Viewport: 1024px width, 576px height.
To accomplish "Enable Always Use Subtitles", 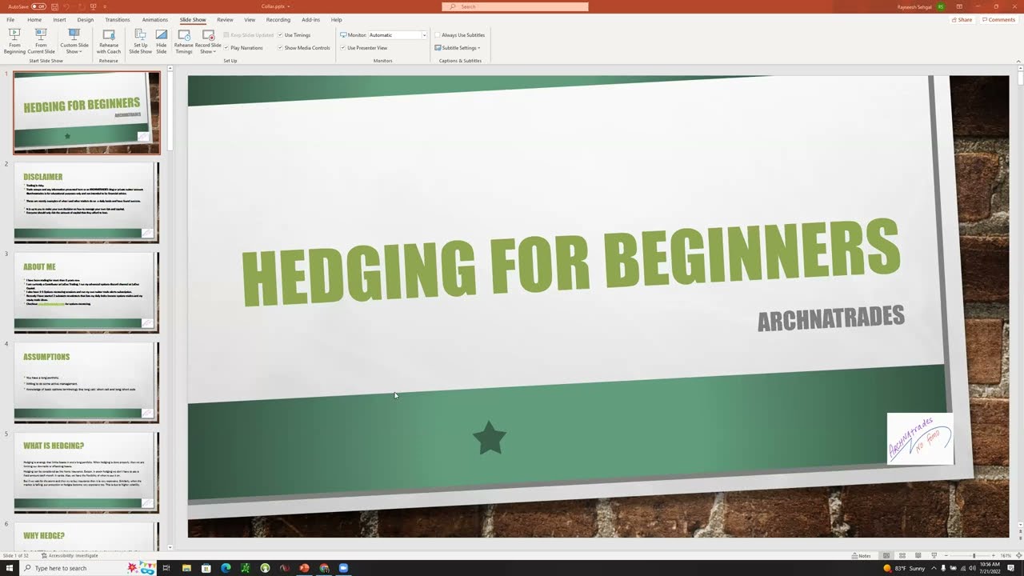I will point(460,35).
